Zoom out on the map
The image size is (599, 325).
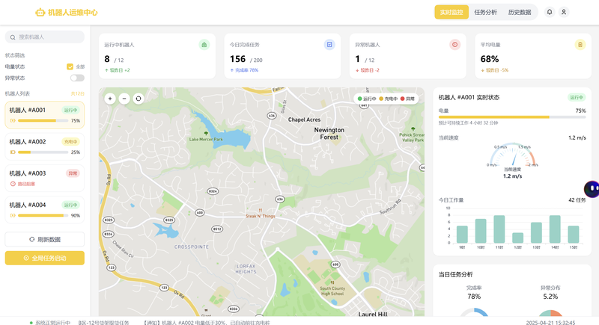(124, 99)
